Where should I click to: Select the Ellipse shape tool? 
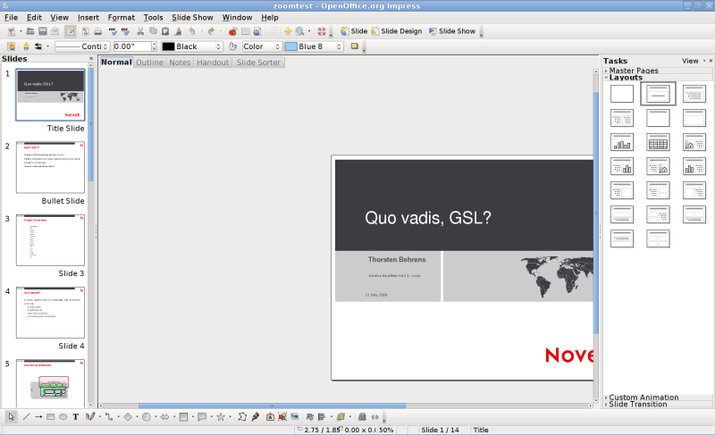63,416
